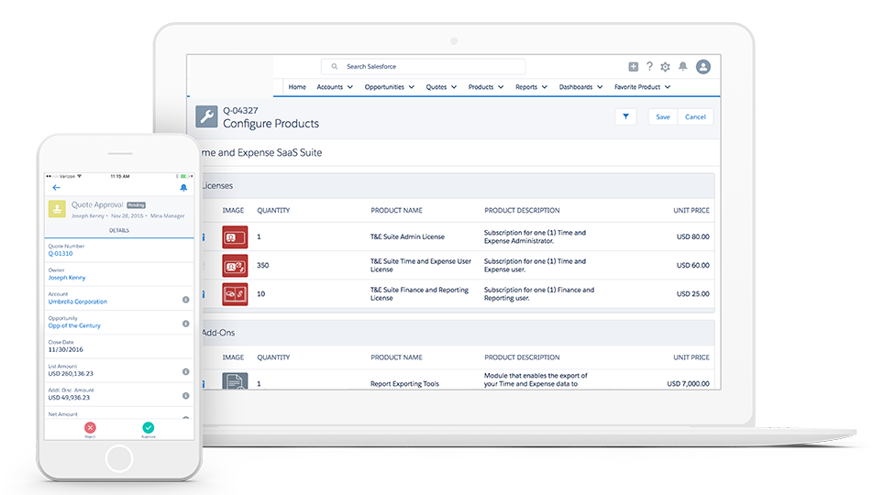Tap the notification bell on the phone
This screenshot has height=495, width=873.
tap(183, 188)
